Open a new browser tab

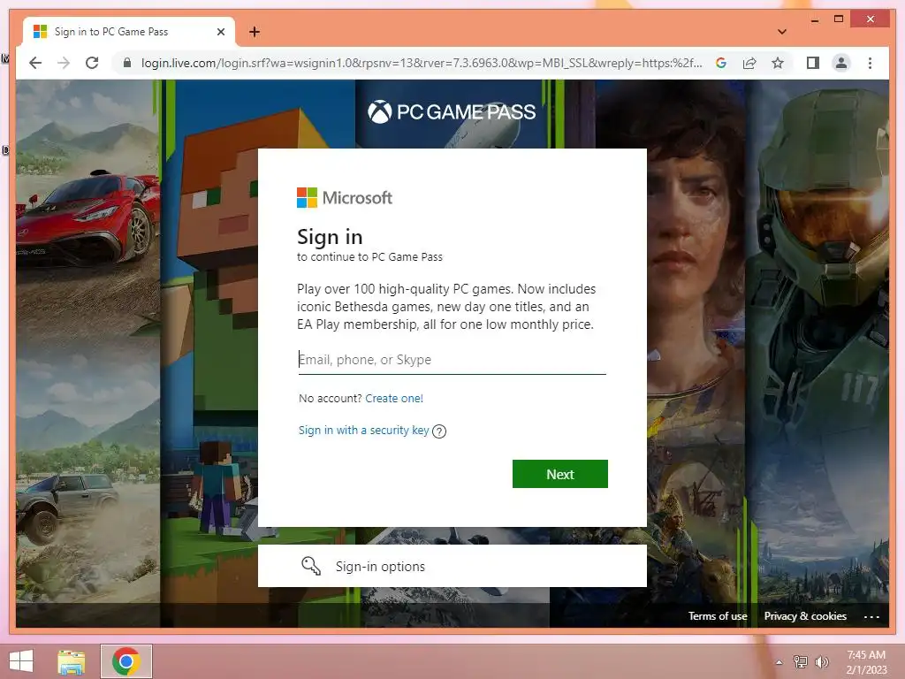click(255, 32)
